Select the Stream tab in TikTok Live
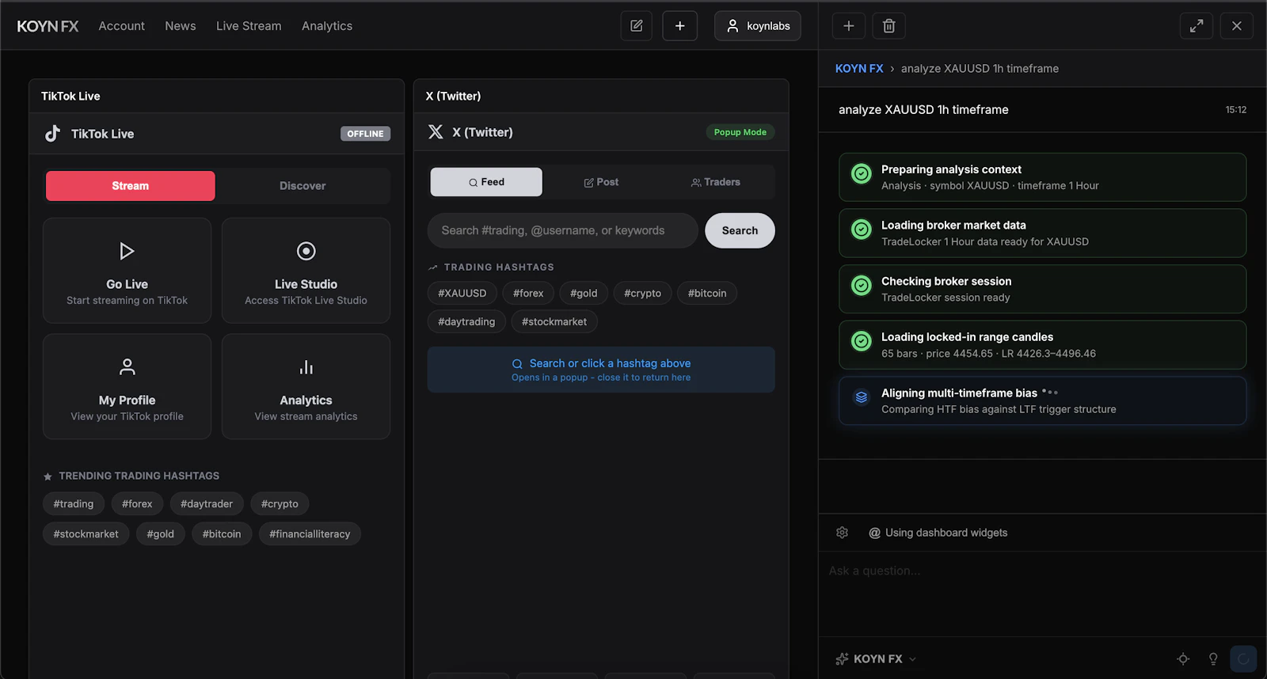Image resolution: width=1267 pixels, height=679 pixels. pyautogui.click(x=130, y=186)
